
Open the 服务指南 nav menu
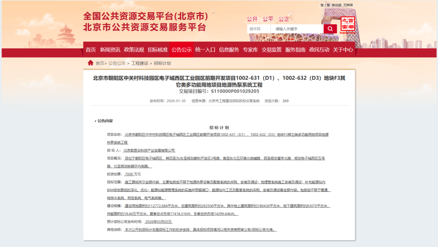click(x=295, y=50)
